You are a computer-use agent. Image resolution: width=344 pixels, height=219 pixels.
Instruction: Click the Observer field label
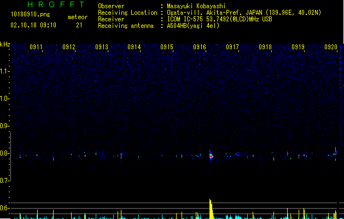[111, 6]
